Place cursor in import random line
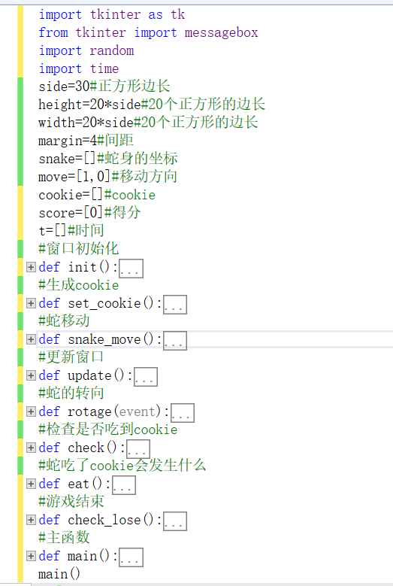This screenshot has width=393, height=586. (86, 50)
